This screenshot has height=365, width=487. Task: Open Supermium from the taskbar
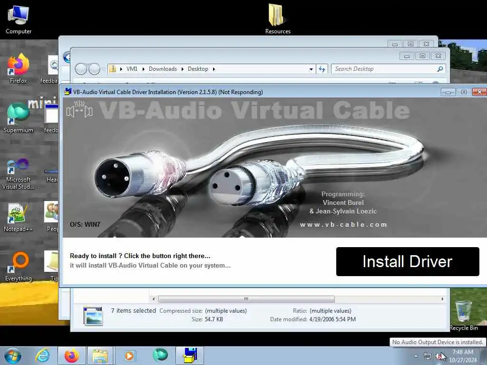coord(160,355)
